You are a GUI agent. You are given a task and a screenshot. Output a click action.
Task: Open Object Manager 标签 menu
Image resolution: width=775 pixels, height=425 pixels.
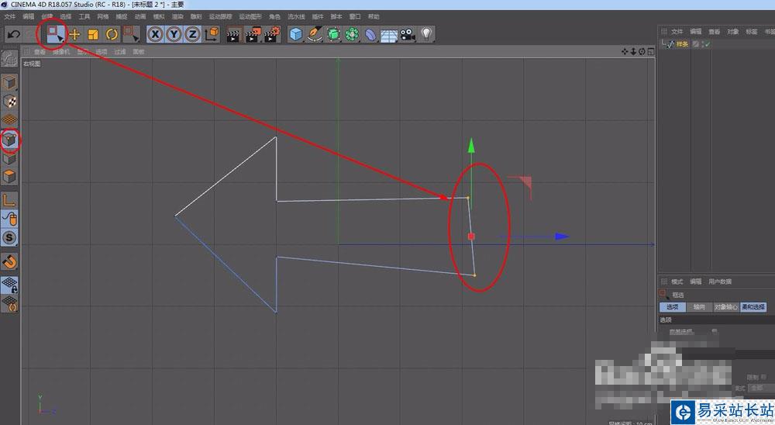[x=751, y=31]
